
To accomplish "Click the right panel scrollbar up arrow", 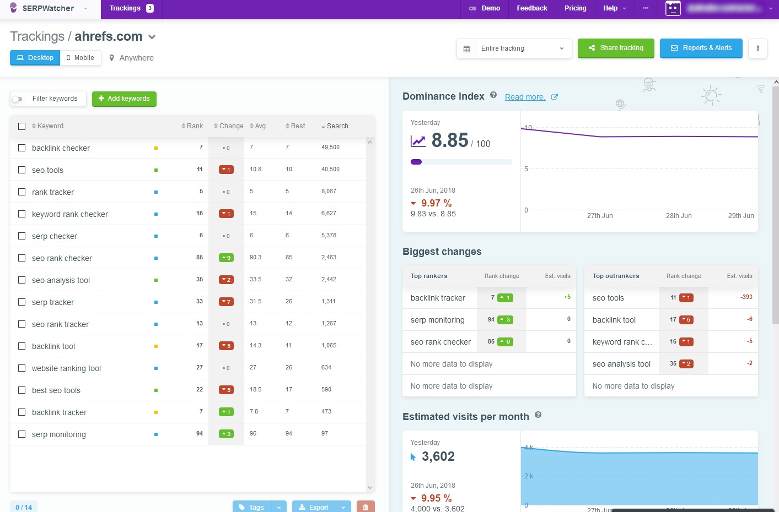I will 776,83.
